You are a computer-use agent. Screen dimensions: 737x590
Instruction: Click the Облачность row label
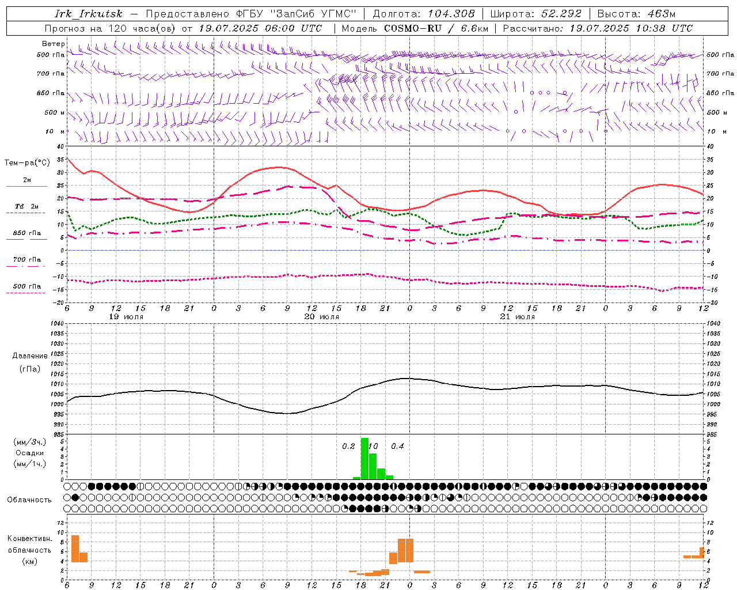[x=29, y=500]
